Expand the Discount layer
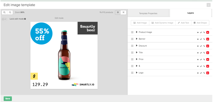Viewport: 213px width, 102px height. coord(137,46)
